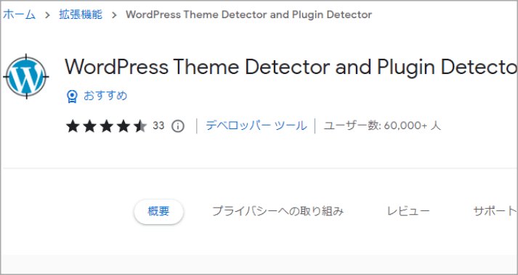Click the WordPress crosshair extension logo

[x=26, y=76]
